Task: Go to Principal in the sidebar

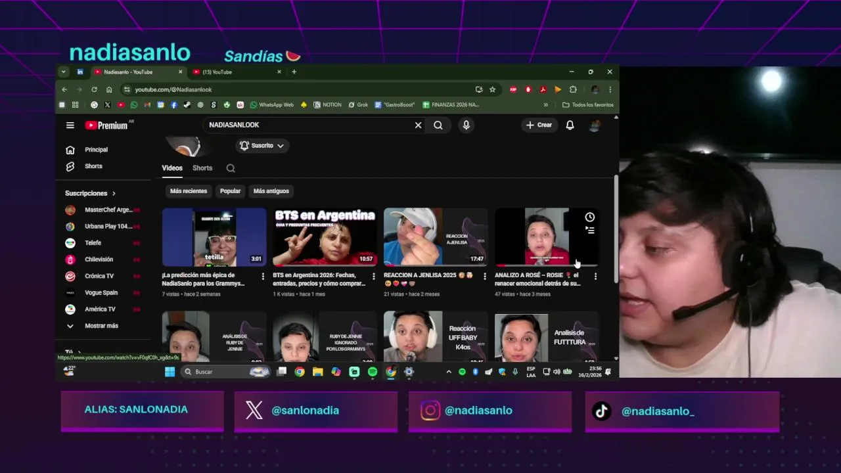Action: [x=96, y=150]
